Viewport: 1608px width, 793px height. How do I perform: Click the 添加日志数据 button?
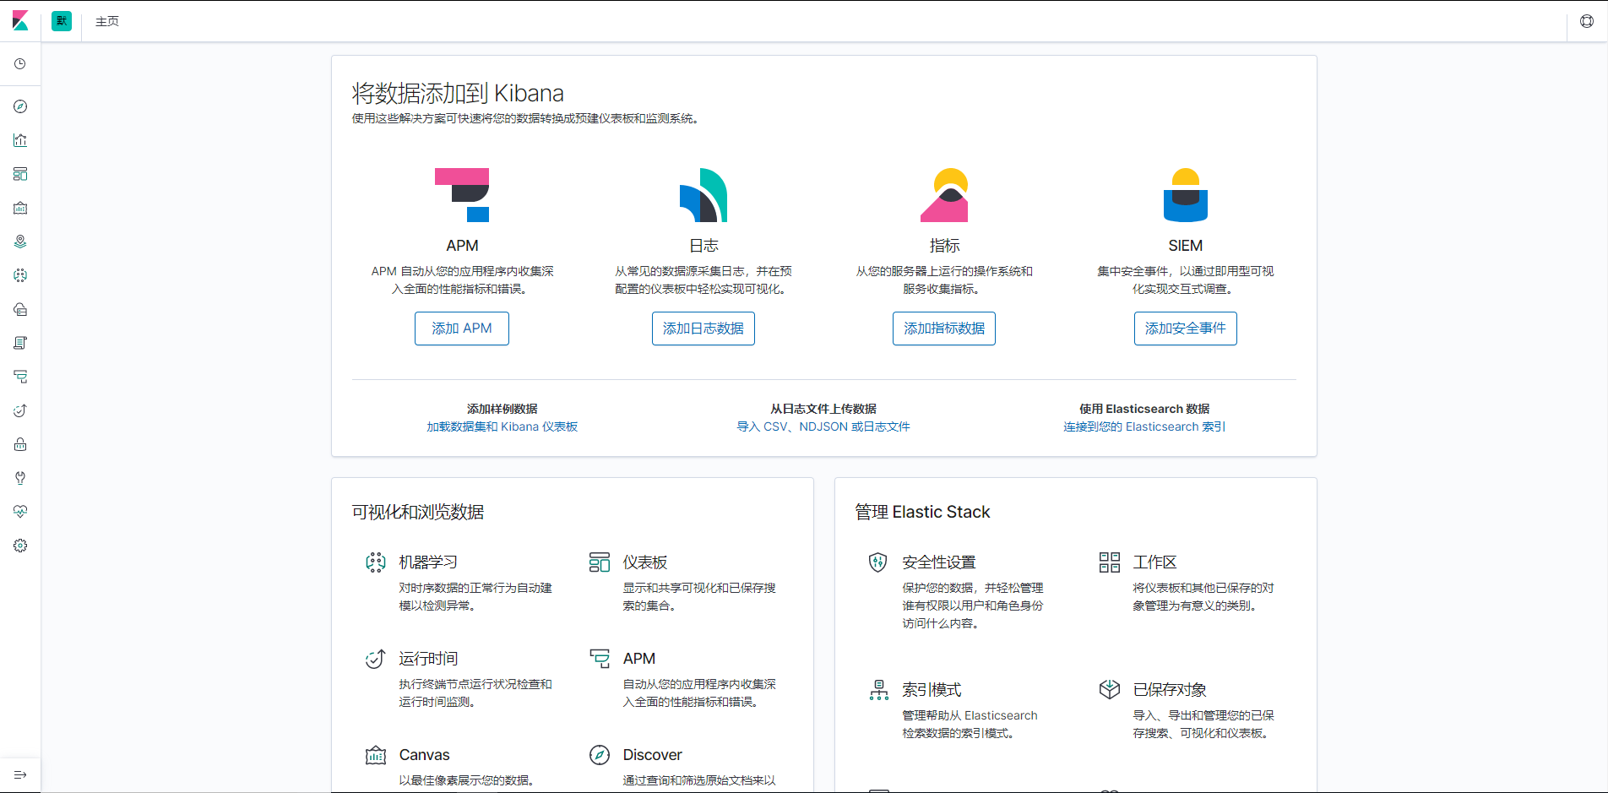click(703, 329)
